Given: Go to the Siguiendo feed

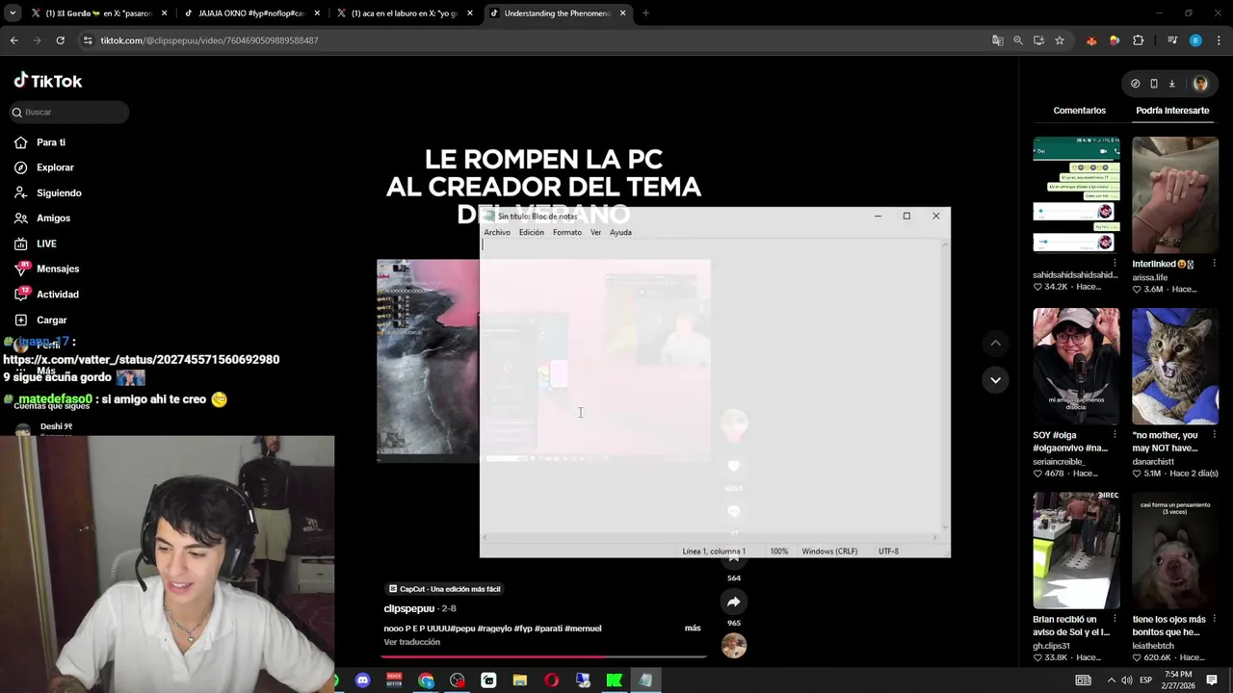Looking at the screenshot, I should coord(47,192).
